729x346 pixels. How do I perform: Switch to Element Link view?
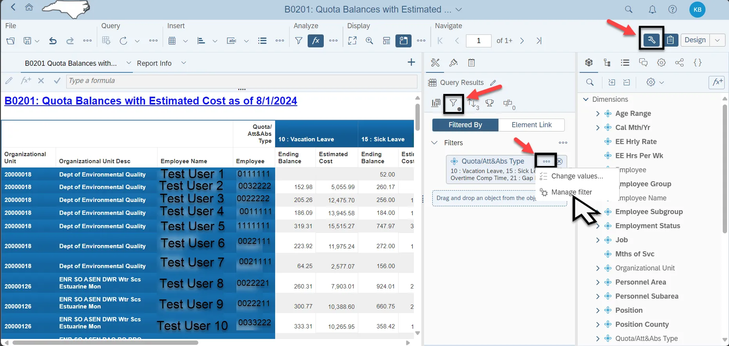[531, 125]
